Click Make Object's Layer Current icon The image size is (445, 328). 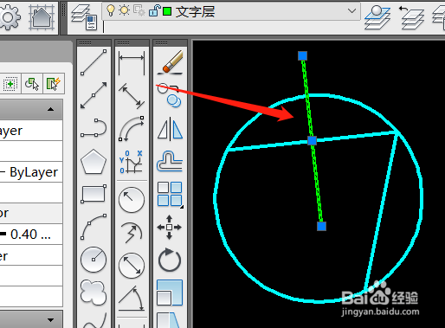click(377, 17)
